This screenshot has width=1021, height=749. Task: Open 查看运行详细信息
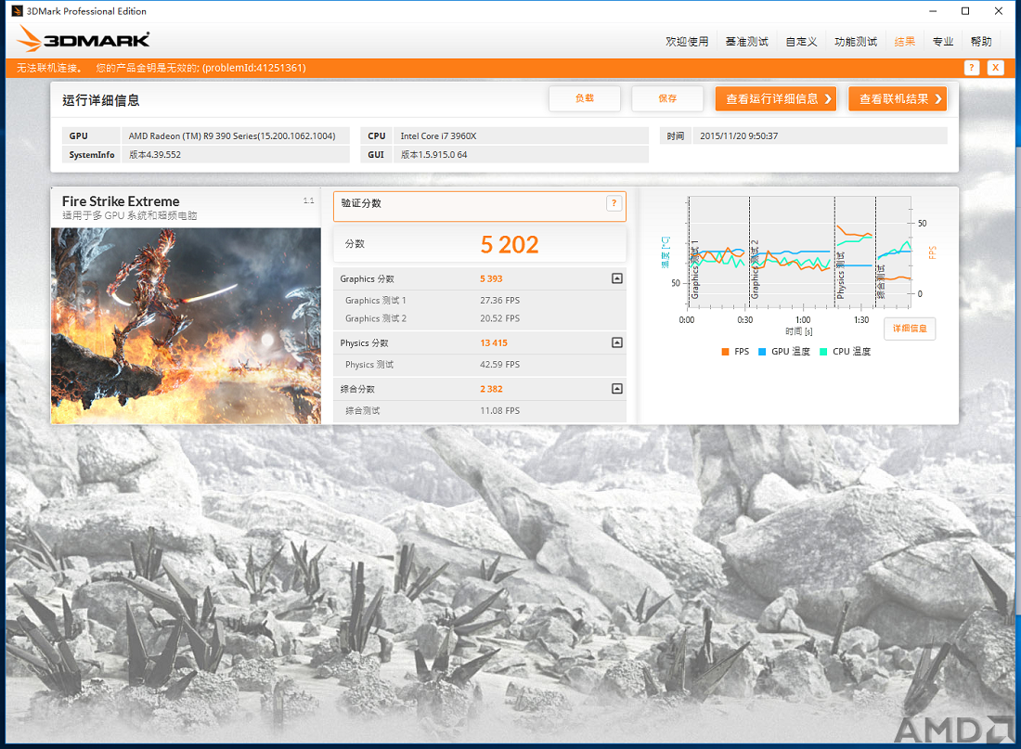pyautogui.click(x=776, y=99)
